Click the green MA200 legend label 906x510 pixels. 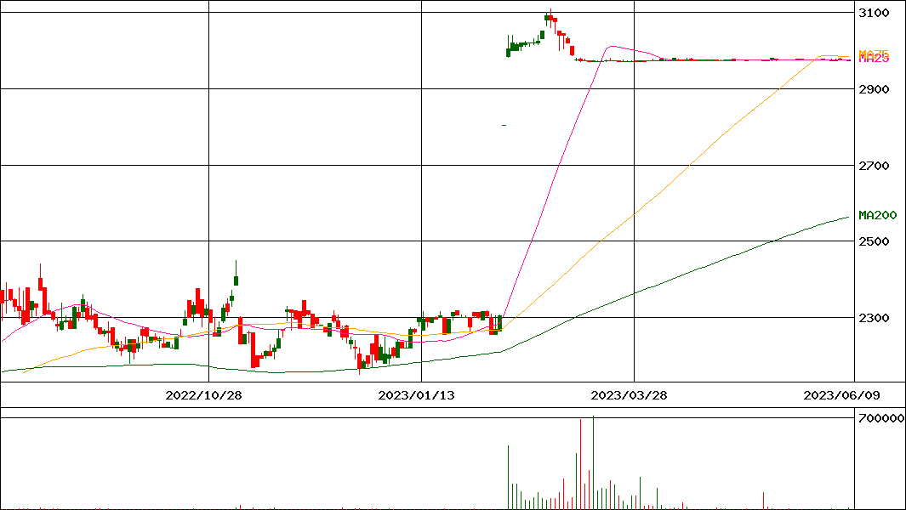877,215
